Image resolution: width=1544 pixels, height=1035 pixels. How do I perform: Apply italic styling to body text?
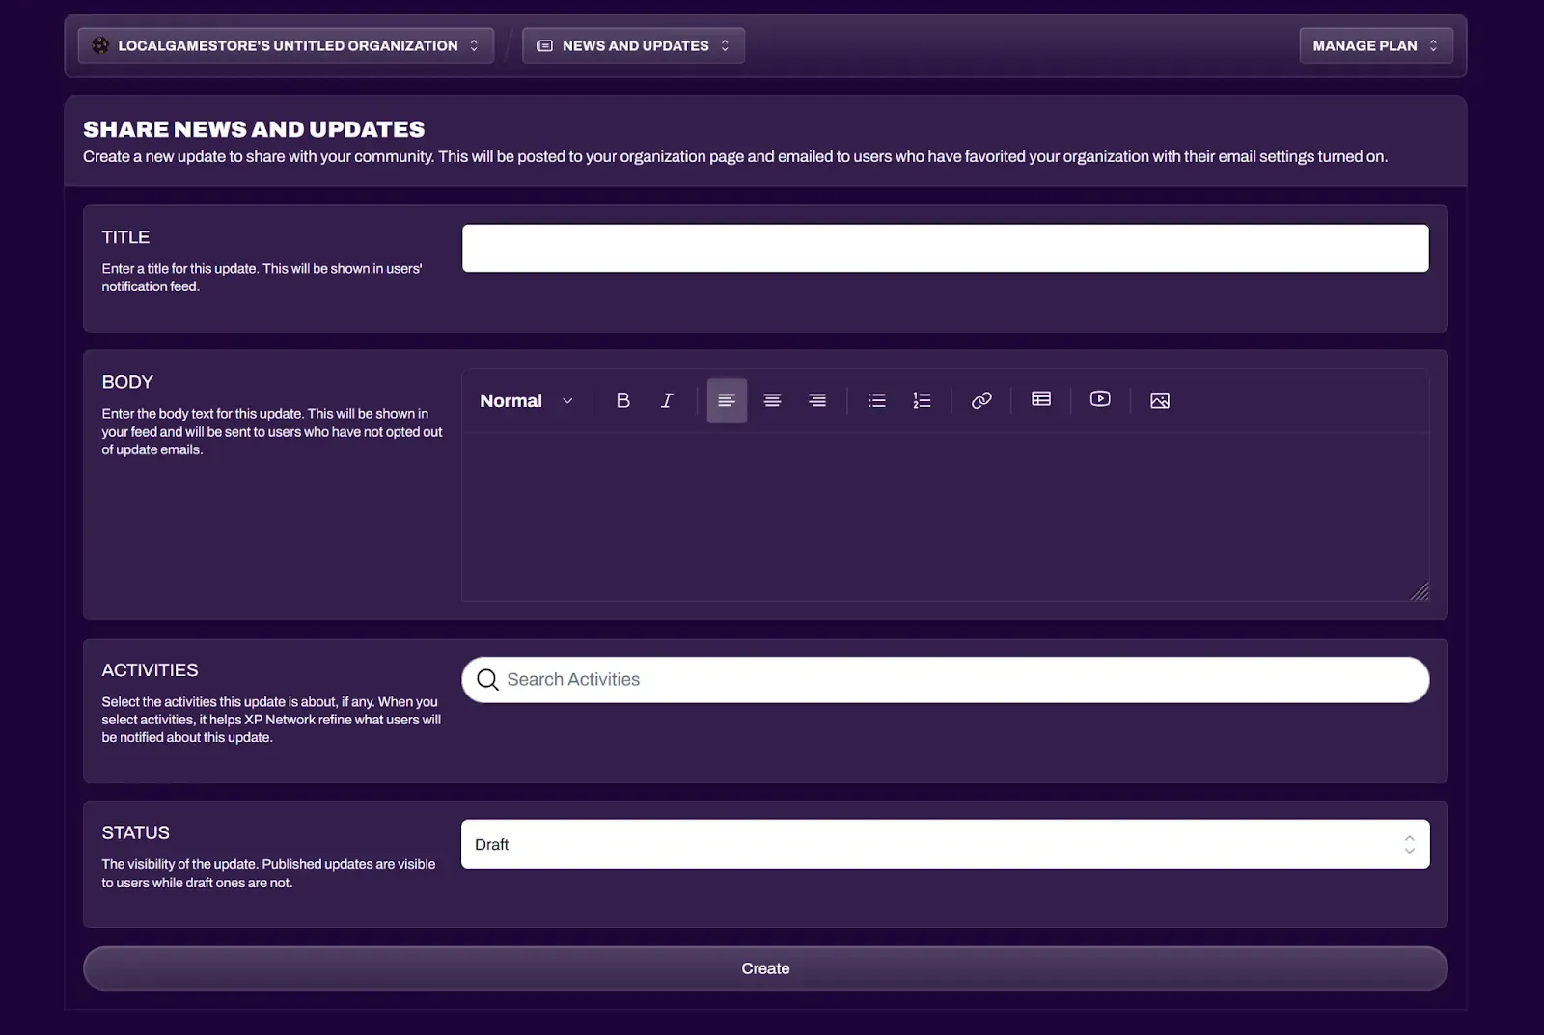[667, 399]
